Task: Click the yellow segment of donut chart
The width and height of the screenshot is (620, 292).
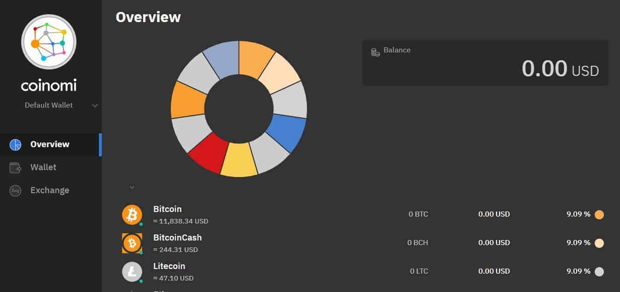Action: 239,160
